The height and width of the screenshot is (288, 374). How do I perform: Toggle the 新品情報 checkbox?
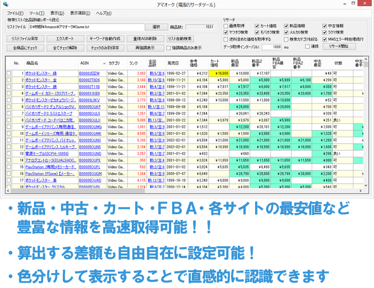click(286, 26)
